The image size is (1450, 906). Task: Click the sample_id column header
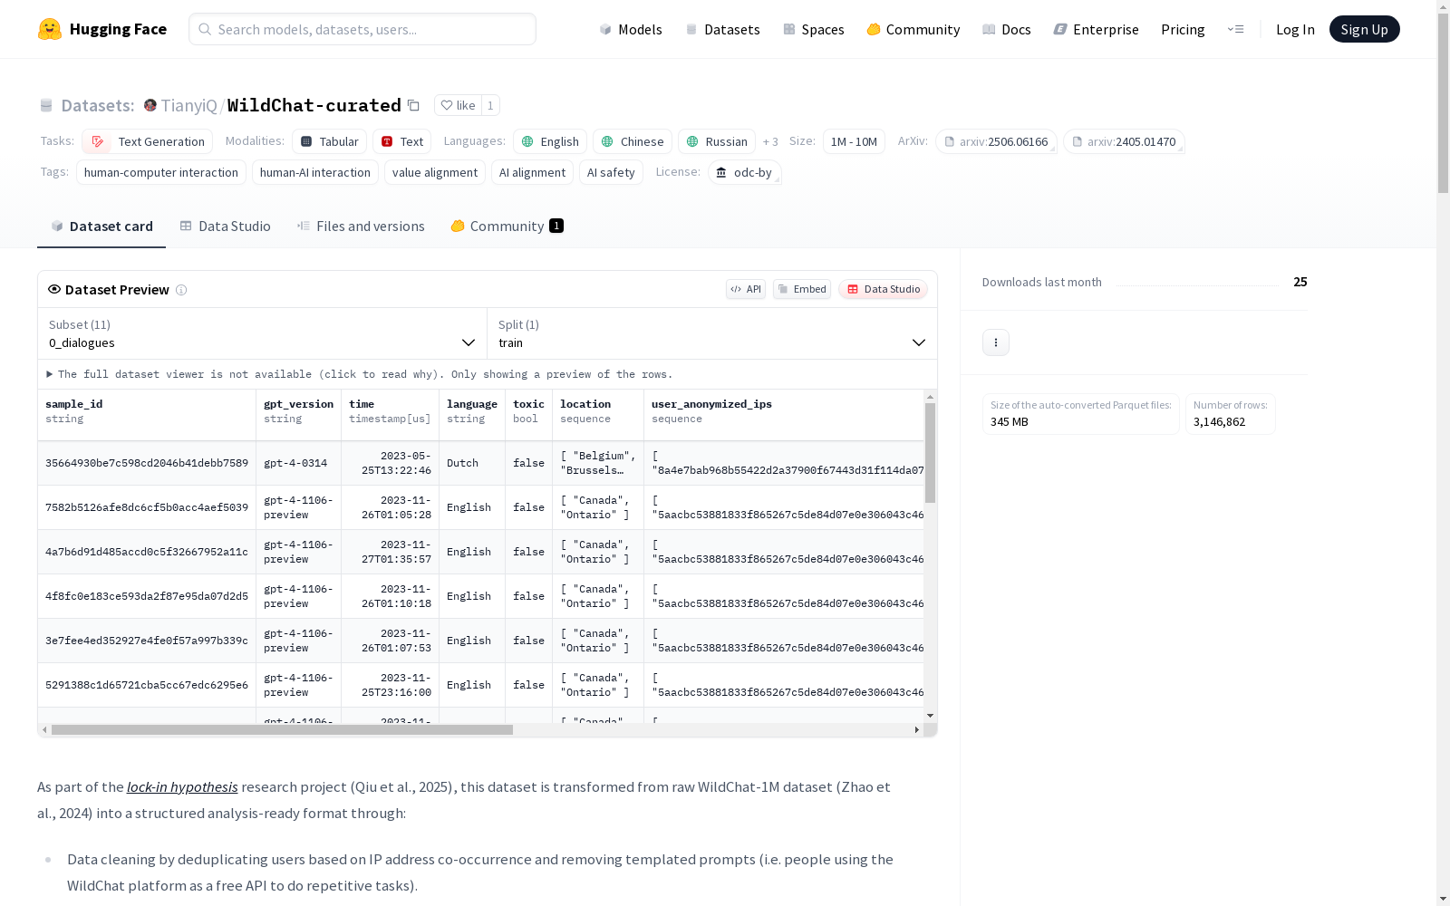[x=147, y=415]
